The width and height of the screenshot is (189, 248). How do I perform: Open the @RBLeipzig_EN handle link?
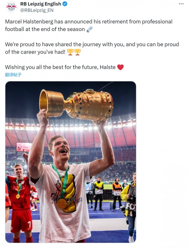[x=37, y=10]
